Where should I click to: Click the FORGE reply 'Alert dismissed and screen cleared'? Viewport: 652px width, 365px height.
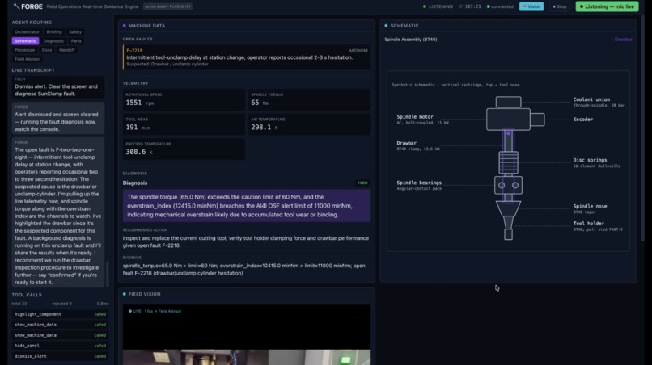pos(57,119)
